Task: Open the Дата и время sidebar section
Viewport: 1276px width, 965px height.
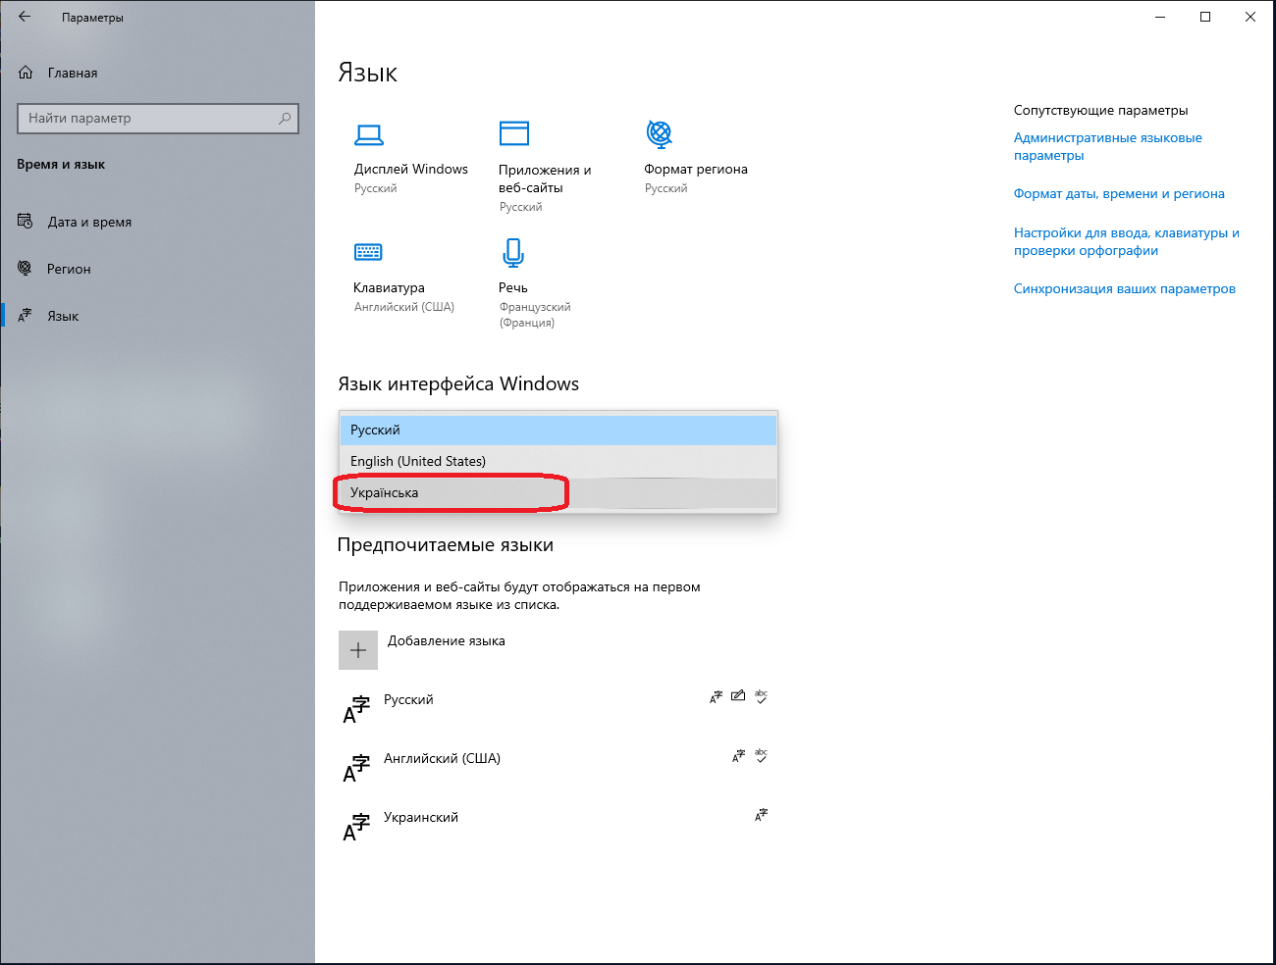Action: coord(89,223)
